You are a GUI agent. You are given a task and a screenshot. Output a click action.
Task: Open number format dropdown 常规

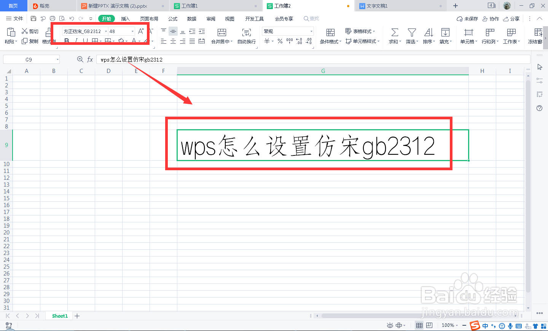coord(311,31)
